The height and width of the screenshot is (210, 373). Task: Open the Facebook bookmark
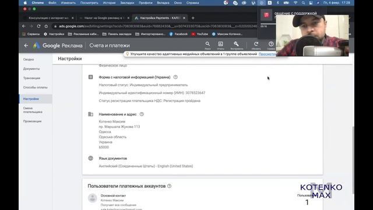[178, 34]
